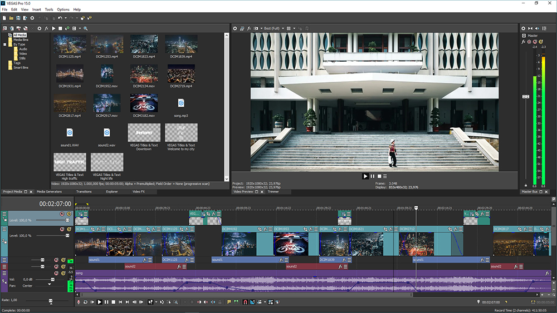This screenshot has height=313, width=557.
Task: Mute the song audio track
Action: (x=56, y=274)
